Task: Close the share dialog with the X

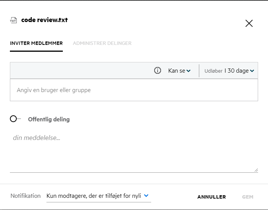Action: pos(249,24)
